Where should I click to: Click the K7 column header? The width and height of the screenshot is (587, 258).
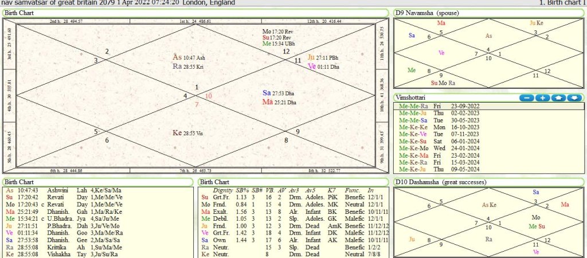click(x=332, y=190)
